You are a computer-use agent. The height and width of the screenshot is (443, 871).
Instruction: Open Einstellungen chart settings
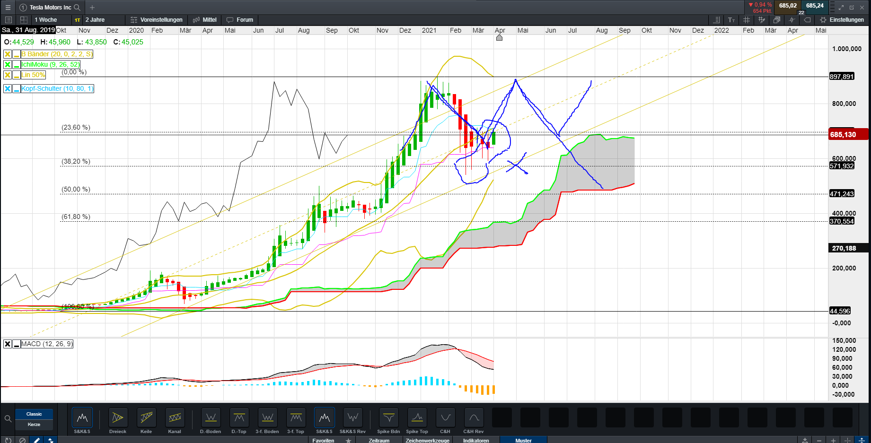842,20
